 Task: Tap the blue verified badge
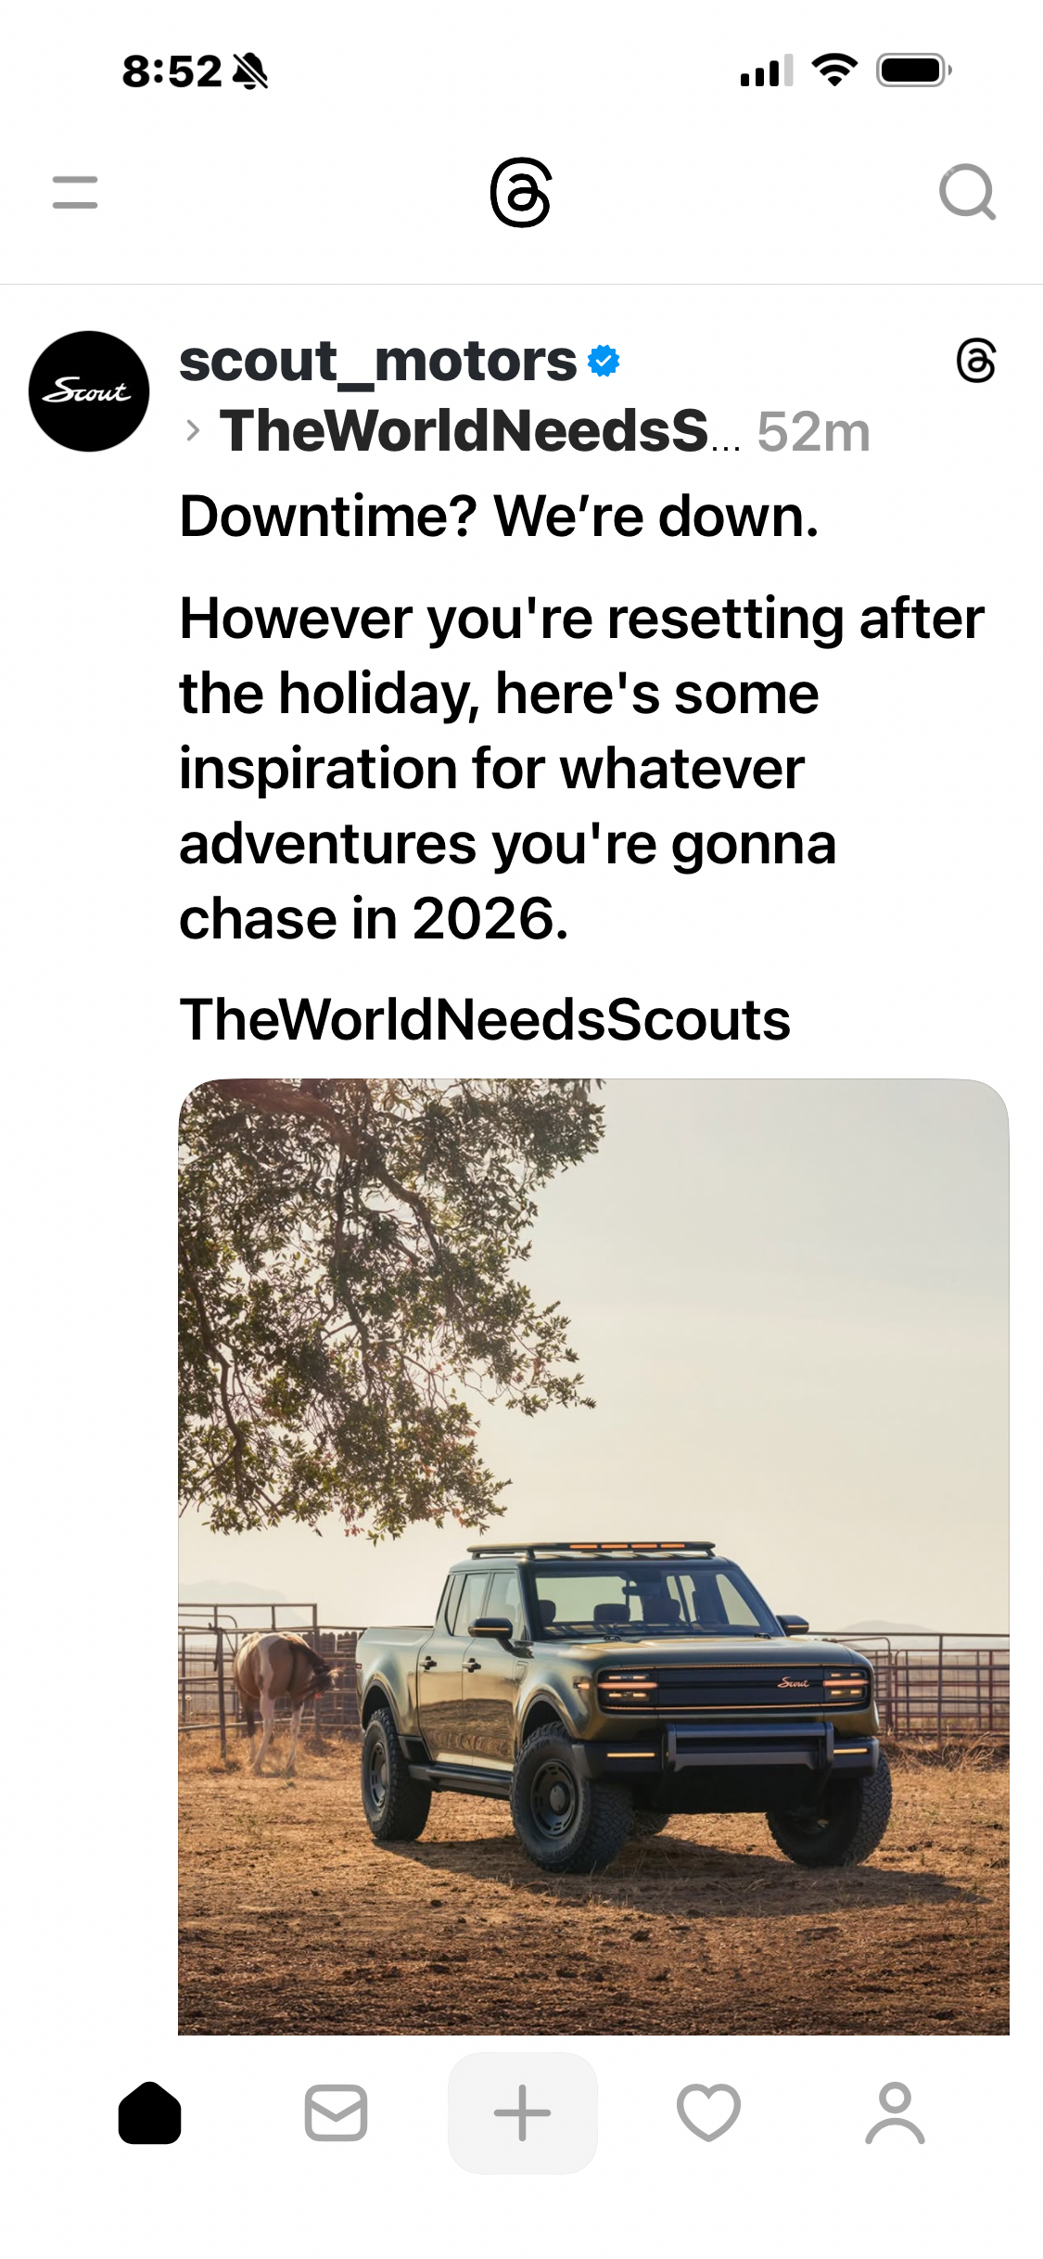click(604, 361)
